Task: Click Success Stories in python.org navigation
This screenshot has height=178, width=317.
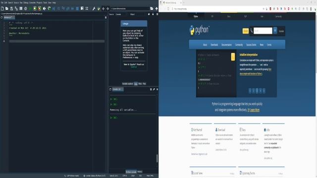Action: pyautogui.click(x=251, y=45)
